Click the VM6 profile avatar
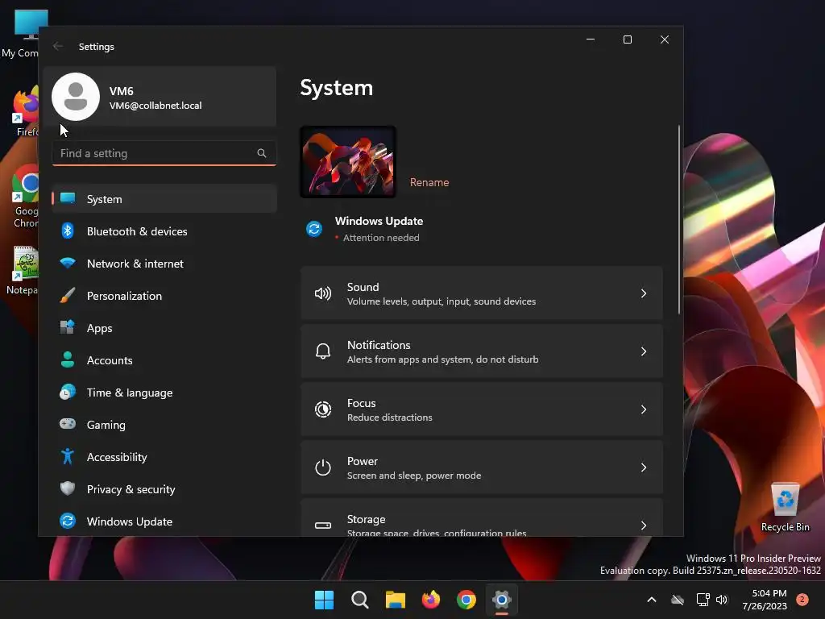The height and width of the screenshot is (619, 825). coord(76,97)
